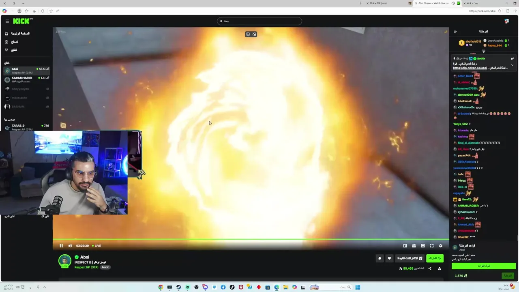519x292 pixels.
Task: Open OBS Studio from the taskbar
Action: pos(196,287)
